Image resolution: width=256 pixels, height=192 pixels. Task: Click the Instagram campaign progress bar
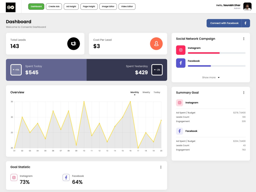(x=217, y=53)
